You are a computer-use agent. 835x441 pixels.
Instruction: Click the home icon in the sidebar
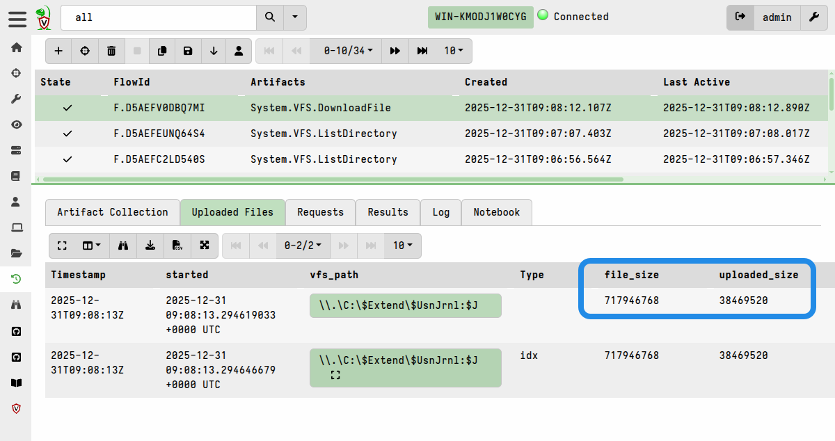click(16, 47)
